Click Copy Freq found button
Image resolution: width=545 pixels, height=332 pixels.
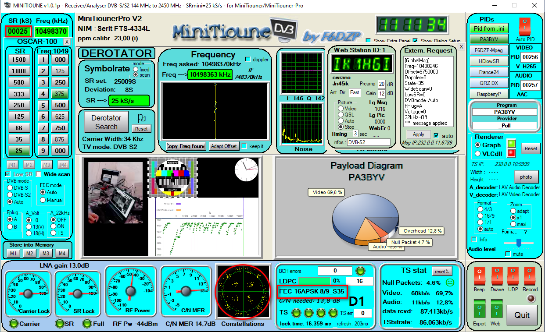point(186,146)
